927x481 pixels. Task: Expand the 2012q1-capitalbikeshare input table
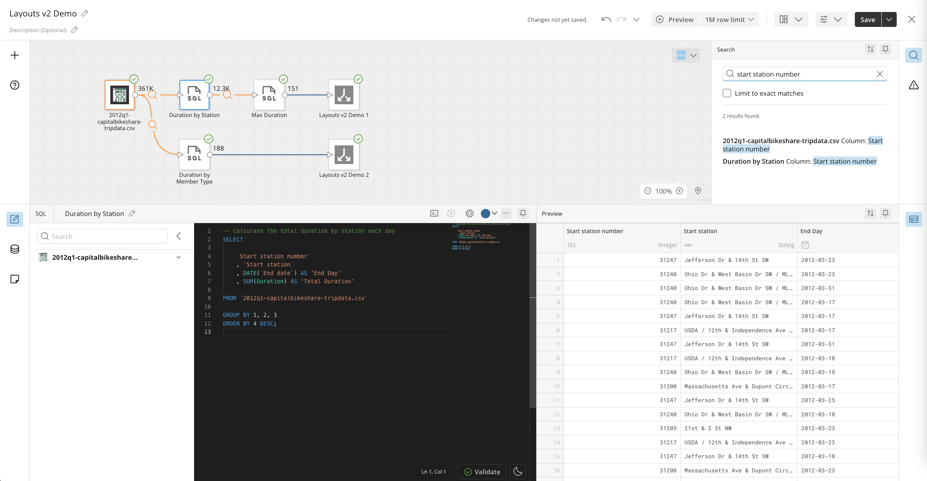pos(178,258)
